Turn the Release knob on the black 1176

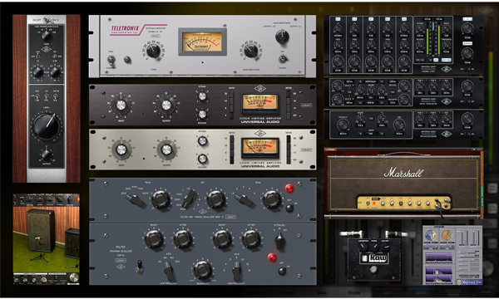[202, 114]
